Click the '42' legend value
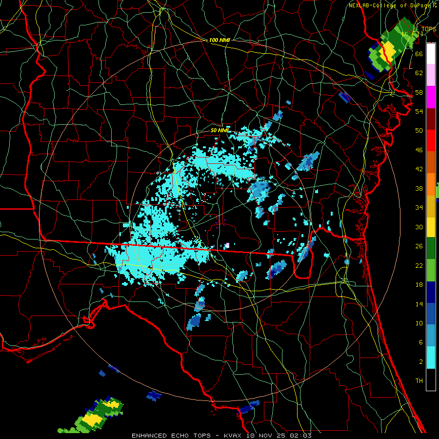 [419, 169]
